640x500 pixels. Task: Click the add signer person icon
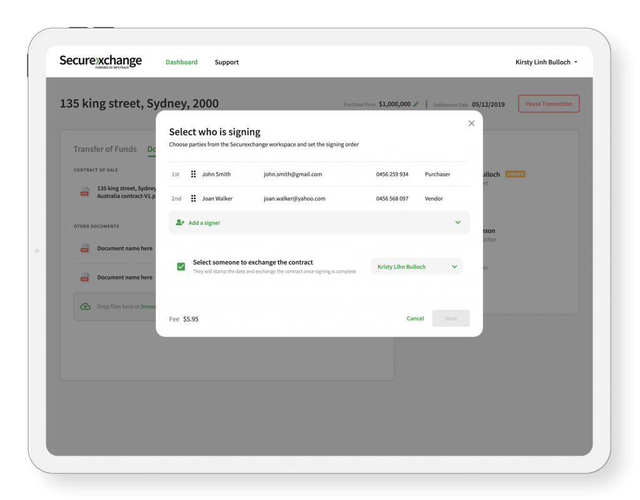[180, 222]
